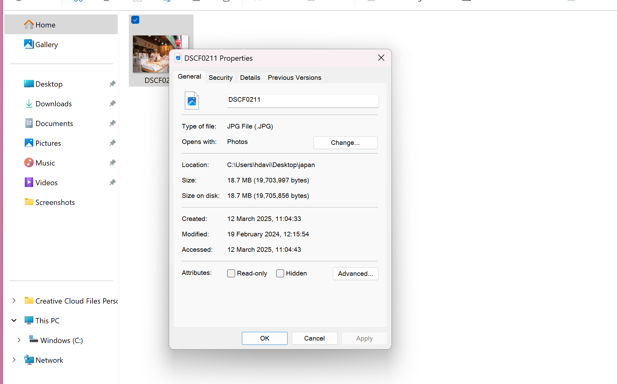The image size is (617, 384).
Task: Click the JPG File (.JPG) type text
Action: (x=250, y=126)
